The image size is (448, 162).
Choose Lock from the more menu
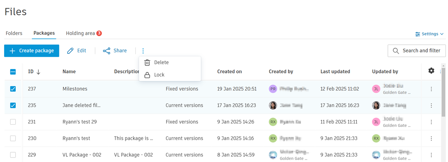159,75
